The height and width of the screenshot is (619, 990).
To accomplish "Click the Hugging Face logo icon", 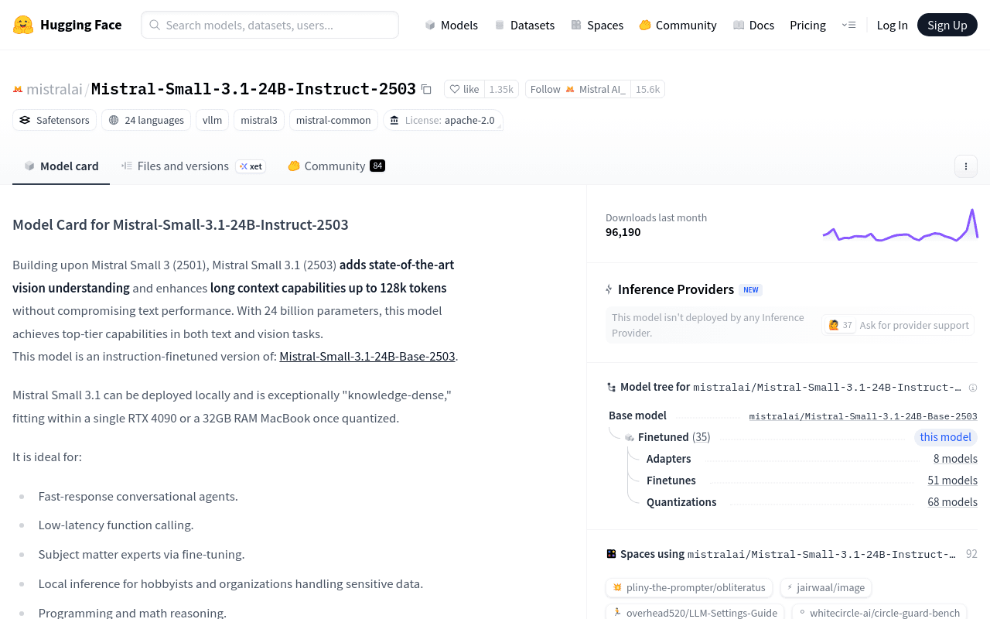I will pyautogui.click(x=23, y=25).
